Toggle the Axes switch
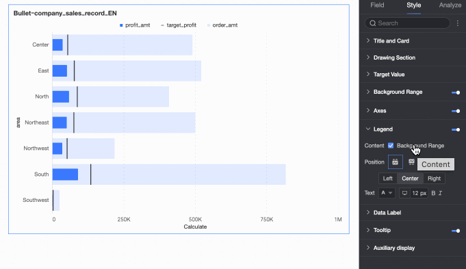 [x=456, y=111]
